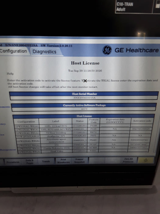
Task: Click the date 'Tue Sep 29 11:28:50 2026'
Action: pos(85,71)
